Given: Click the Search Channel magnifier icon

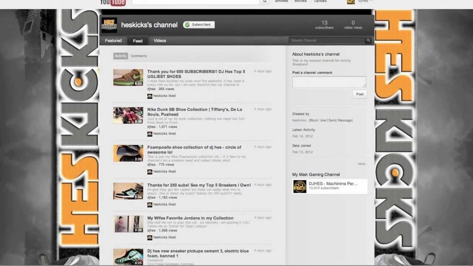Looking at the screenshot, I should click(368, 40).
